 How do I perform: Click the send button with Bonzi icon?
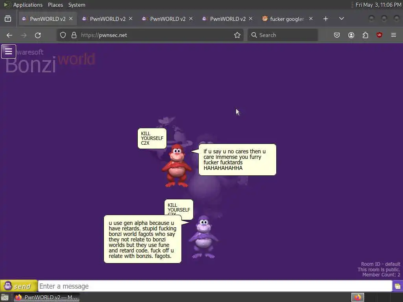point(19,286)
